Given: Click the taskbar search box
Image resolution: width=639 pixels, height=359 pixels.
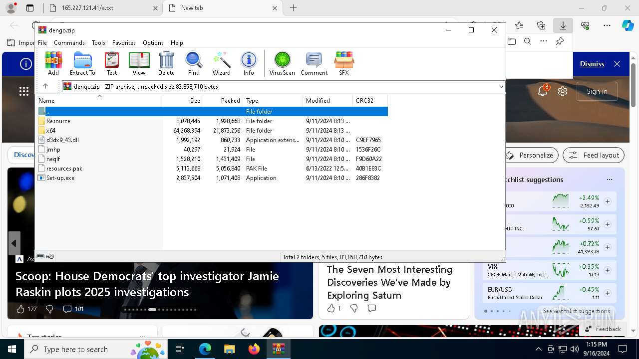Looking at the screenshot, I should 97,349.
